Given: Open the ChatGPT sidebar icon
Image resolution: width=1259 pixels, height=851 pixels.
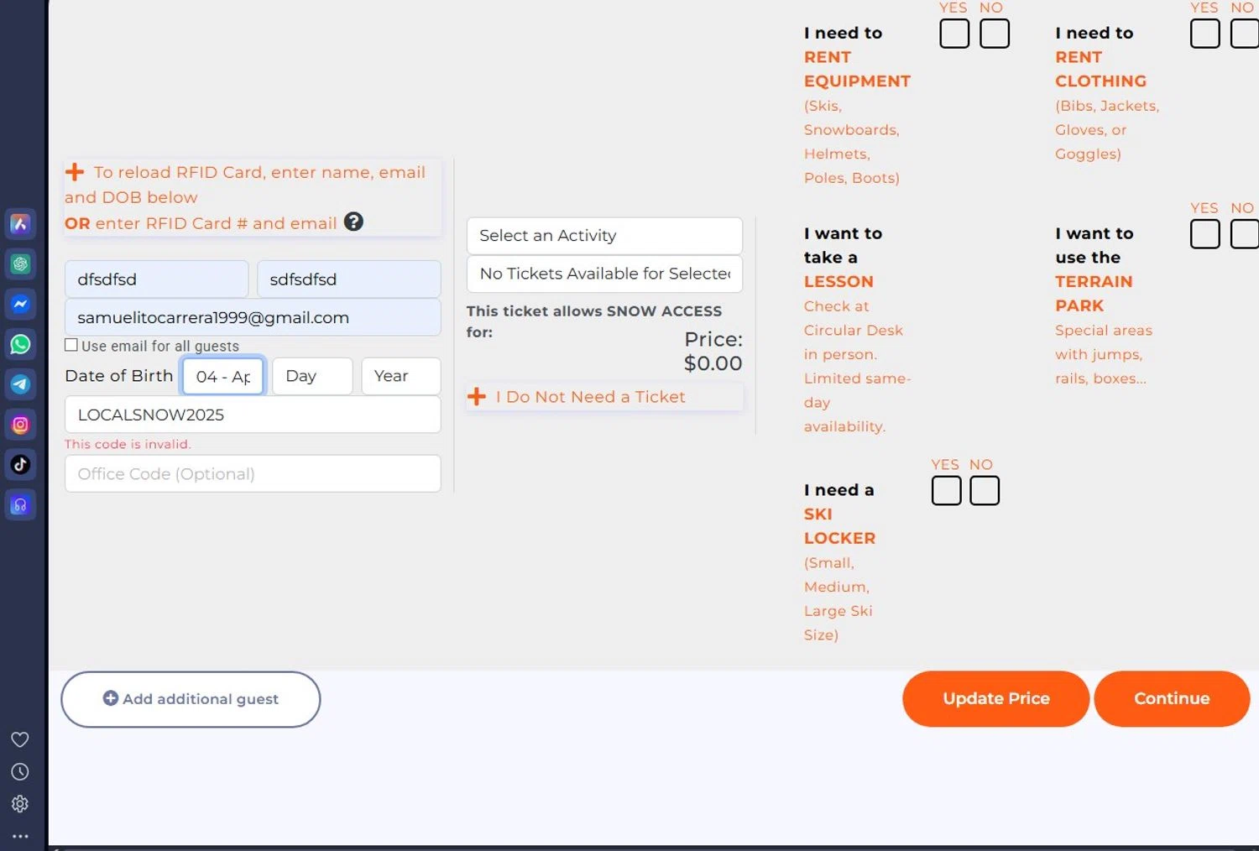Looking at the screenshot, I should click(x=20, y=264).
